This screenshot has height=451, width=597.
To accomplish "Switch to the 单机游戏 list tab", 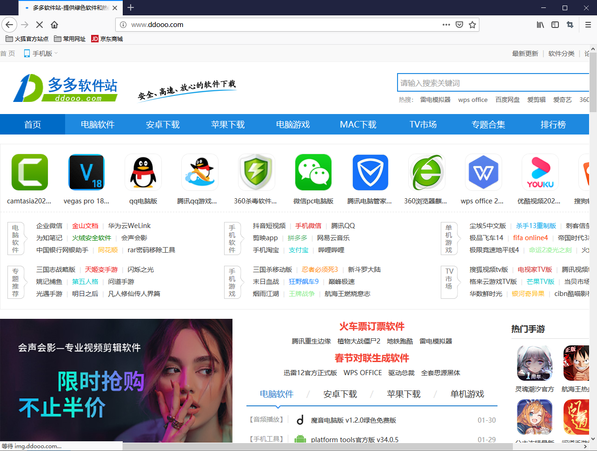I will 467,394.
